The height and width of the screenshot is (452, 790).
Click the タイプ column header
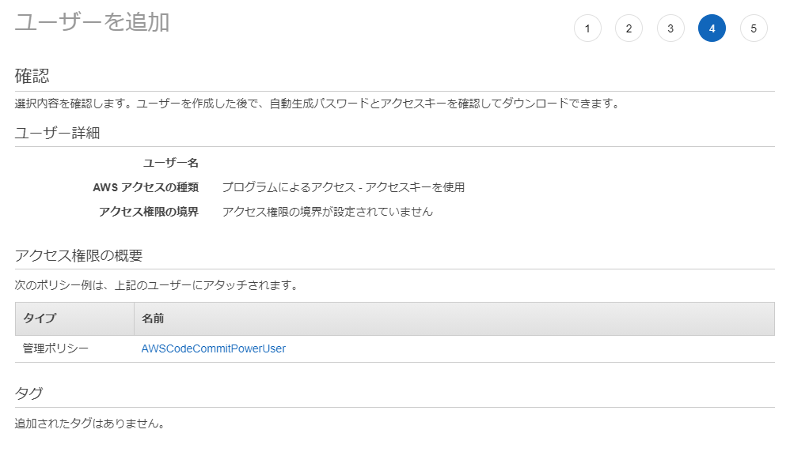click(x=74, y=318)
